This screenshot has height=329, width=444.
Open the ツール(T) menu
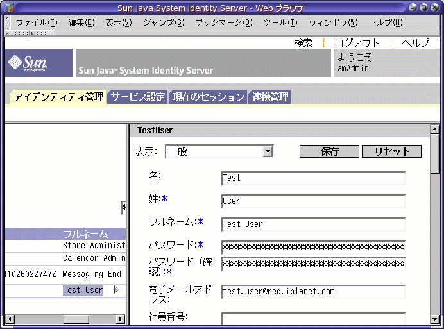click(280, 22)
